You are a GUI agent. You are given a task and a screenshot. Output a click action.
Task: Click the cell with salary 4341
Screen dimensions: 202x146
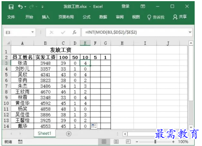tap(45, 75)
